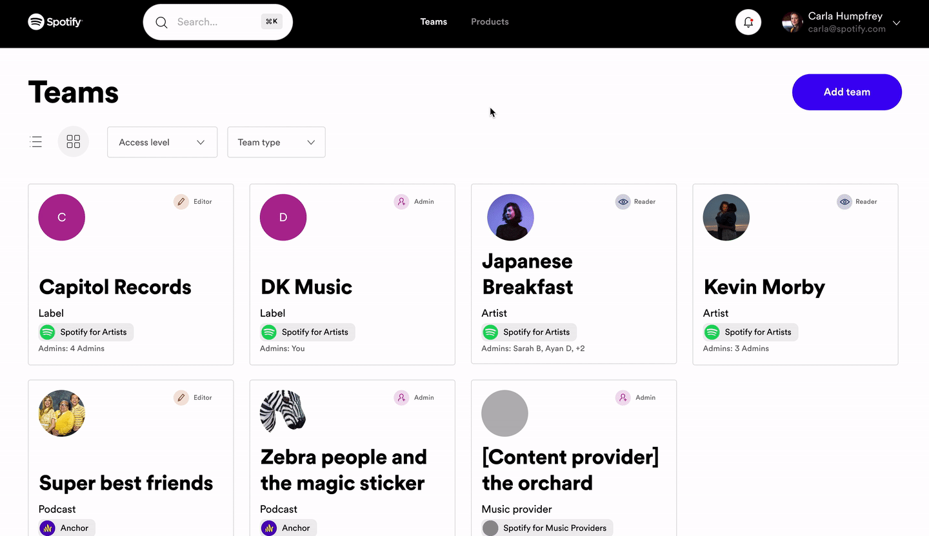Select the Zebra people avatar thumbnail
The height and width of the screenshot is (536, 929).
(283, 412)
